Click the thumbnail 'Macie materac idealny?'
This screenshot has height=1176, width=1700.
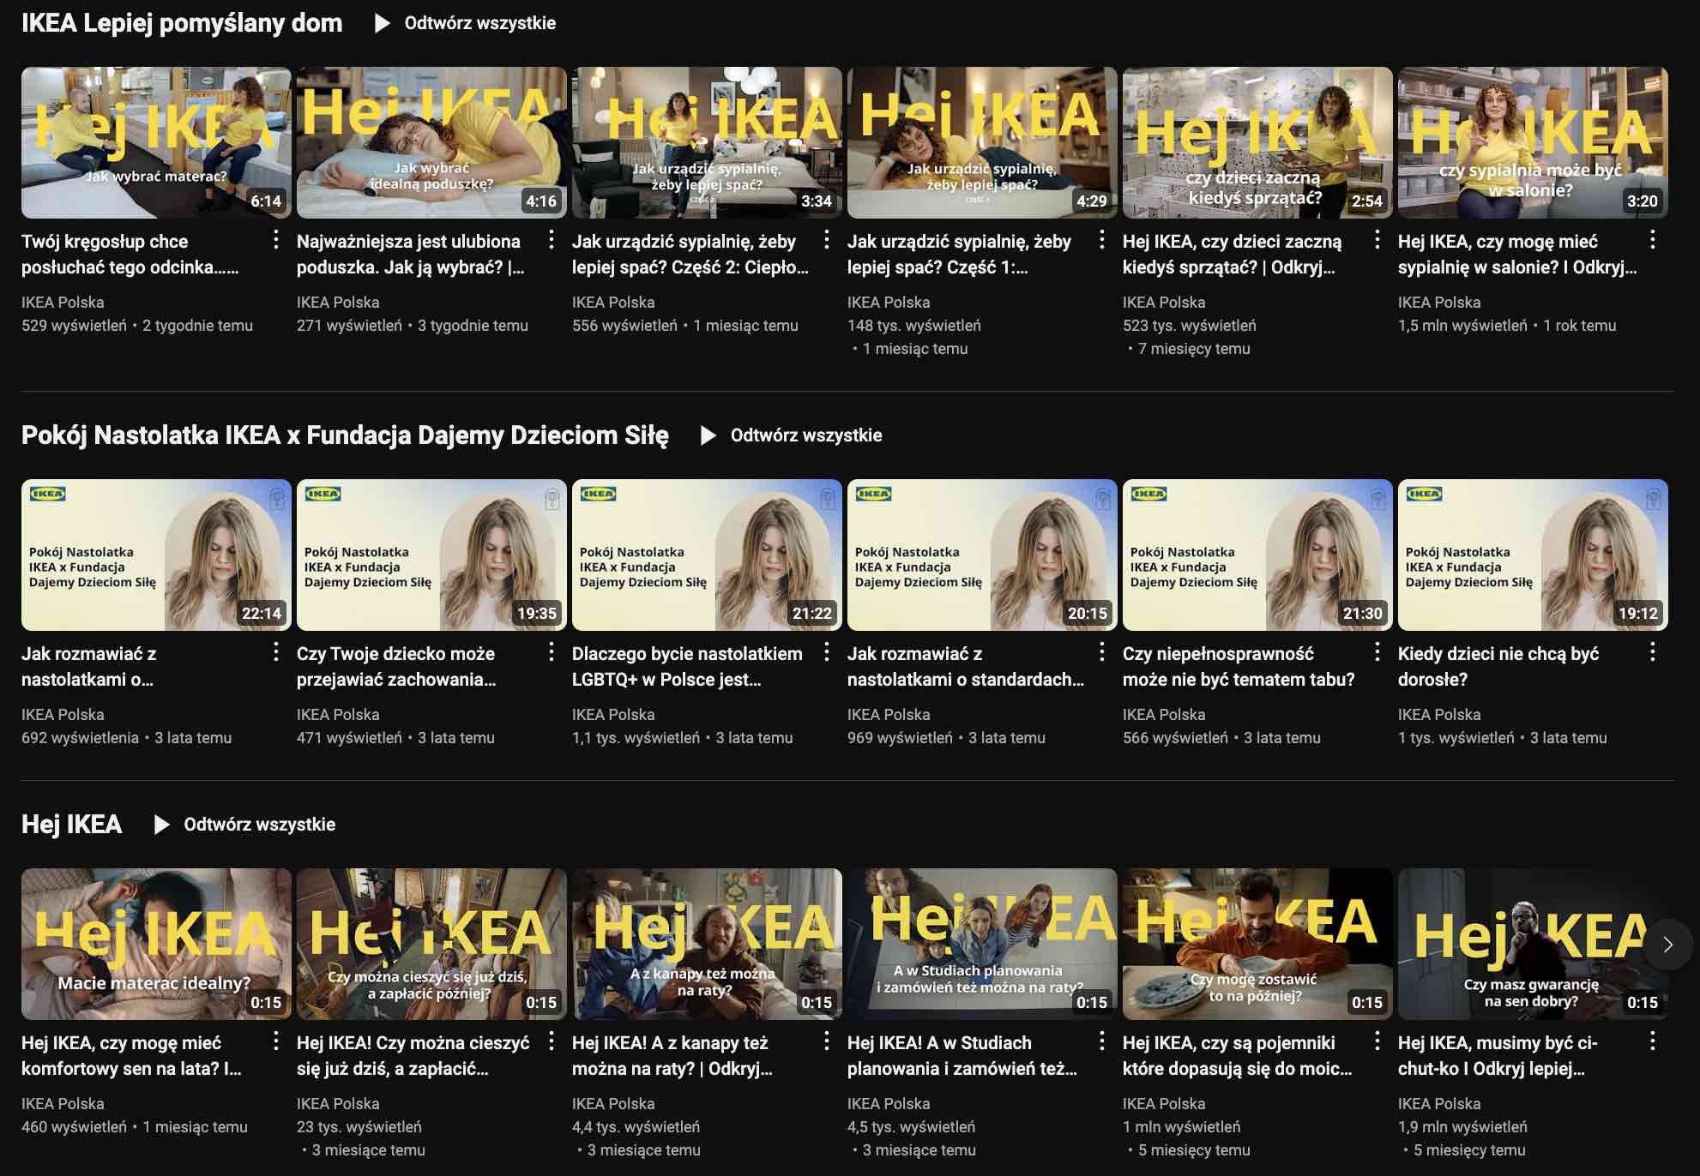pyautogui.click(x=156, y=944)
